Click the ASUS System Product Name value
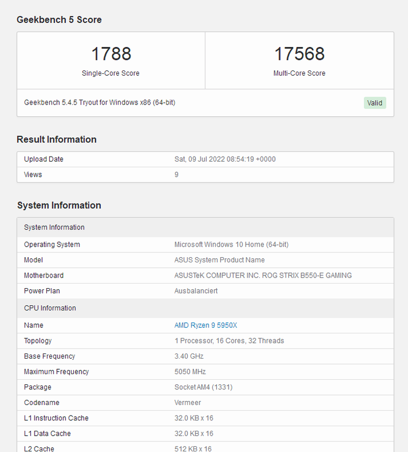The image size is (408, 452). [x=220, y=260]
